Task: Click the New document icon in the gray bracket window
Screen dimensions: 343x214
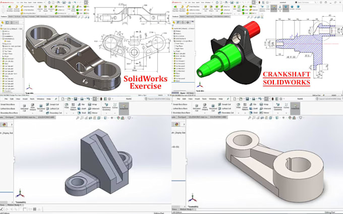Action: 63,99
